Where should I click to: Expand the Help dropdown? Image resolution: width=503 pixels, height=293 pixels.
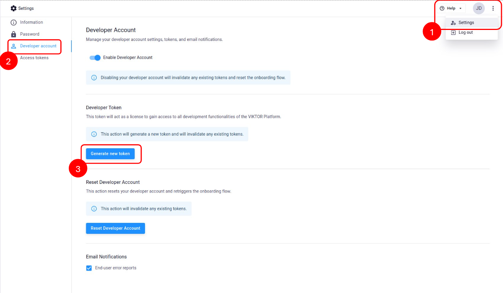point(451,8)
